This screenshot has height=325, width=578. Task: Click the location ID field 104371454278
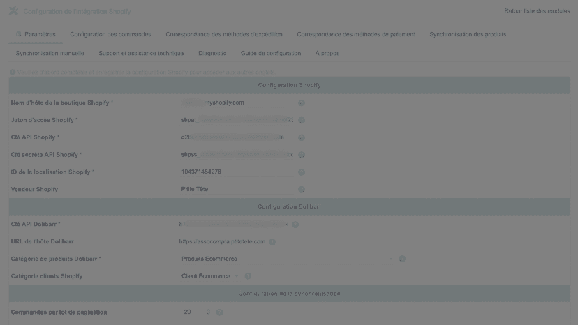237,172
